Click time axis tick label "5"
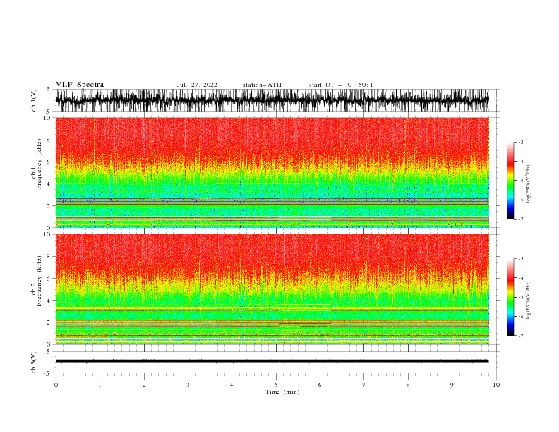 coord(276,385)
